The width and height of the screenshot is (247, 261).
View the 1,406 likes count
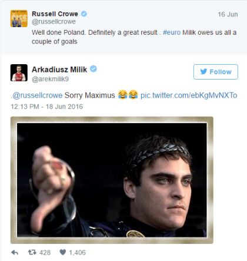[x=77, y=253]
